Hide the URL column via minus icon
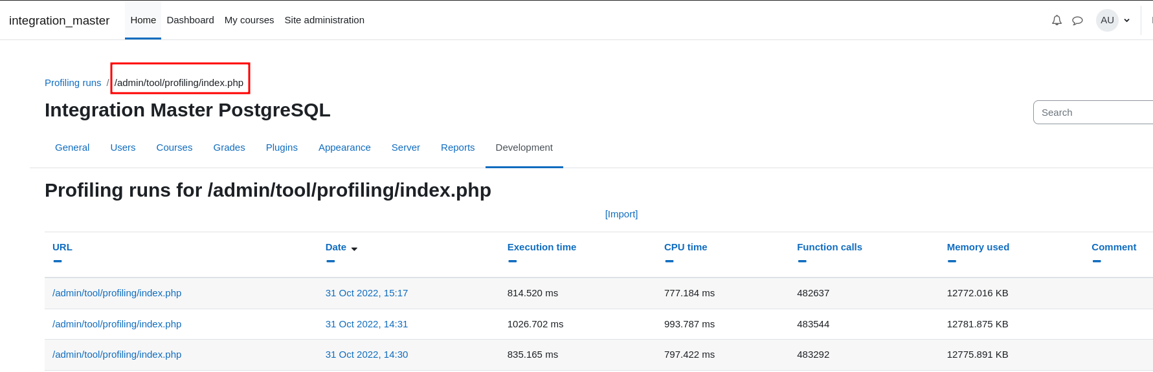 coord(58,261)
